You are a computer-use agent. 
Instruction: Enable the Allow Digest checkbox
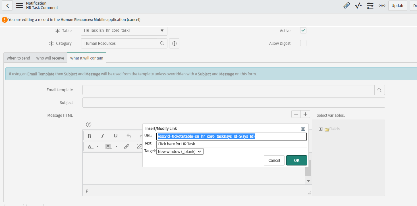pos(303,43)
